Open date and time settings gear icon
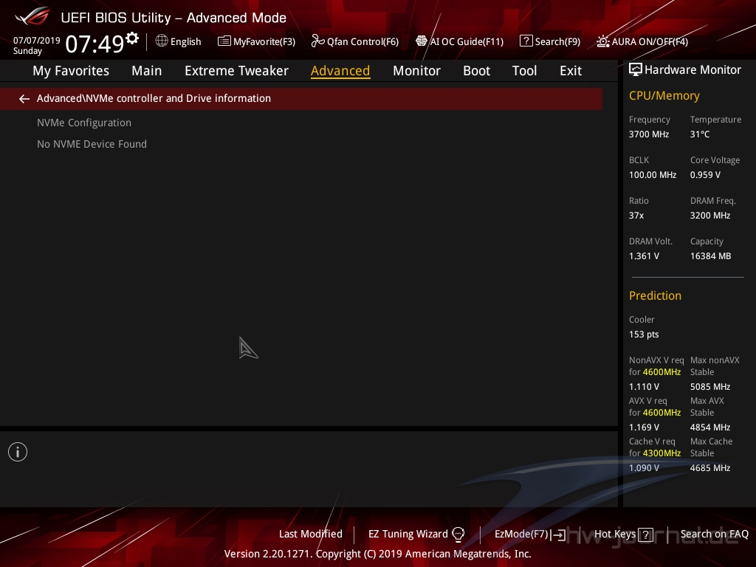The height and width of the screenshot is (567, 756). [x=132, y=38]
